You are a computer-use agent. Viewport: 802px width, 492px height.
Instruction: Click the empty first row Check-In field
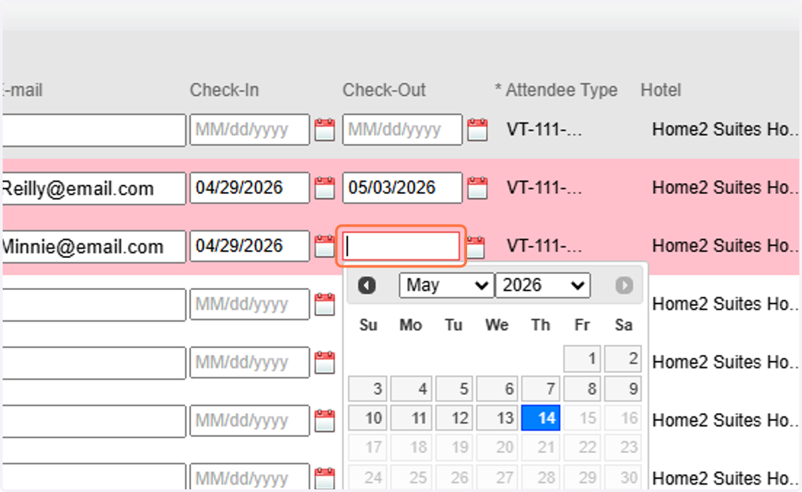[250, 130]
